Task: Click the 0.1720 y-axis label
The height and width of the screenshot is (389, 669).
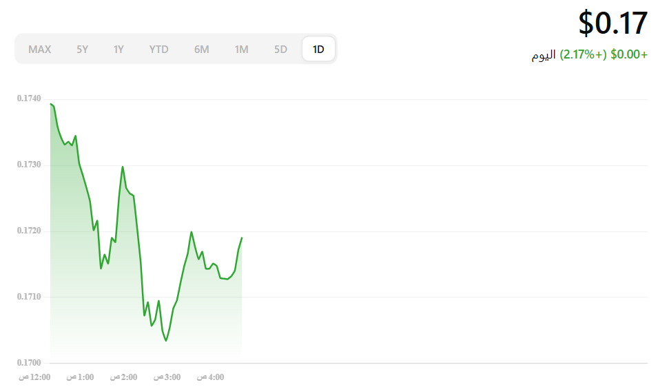Action: tap(29, 231)
